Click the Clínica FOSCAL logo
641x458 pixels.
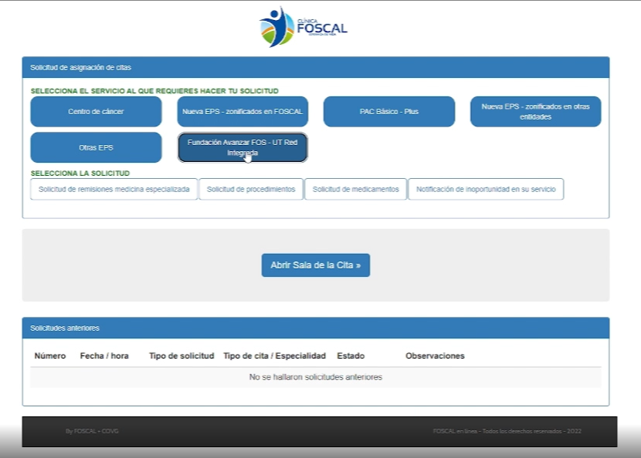(304, 27)
